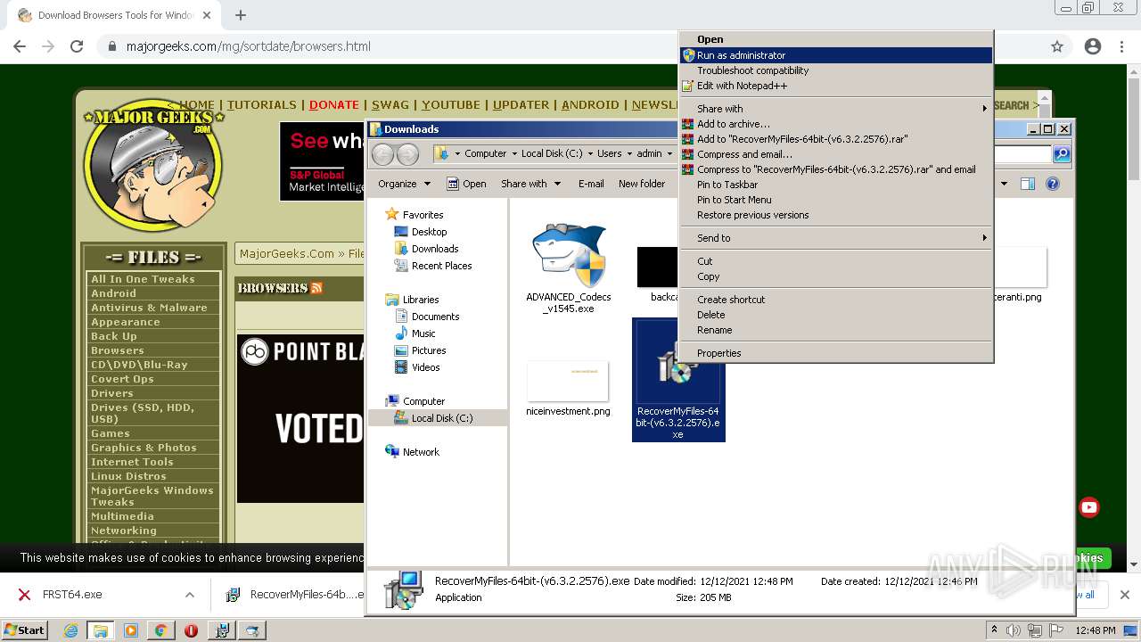The width and height of the screenshot is (1141, 642).
Task: Select Pin to Taskbar option
Action: click(836, 185)
